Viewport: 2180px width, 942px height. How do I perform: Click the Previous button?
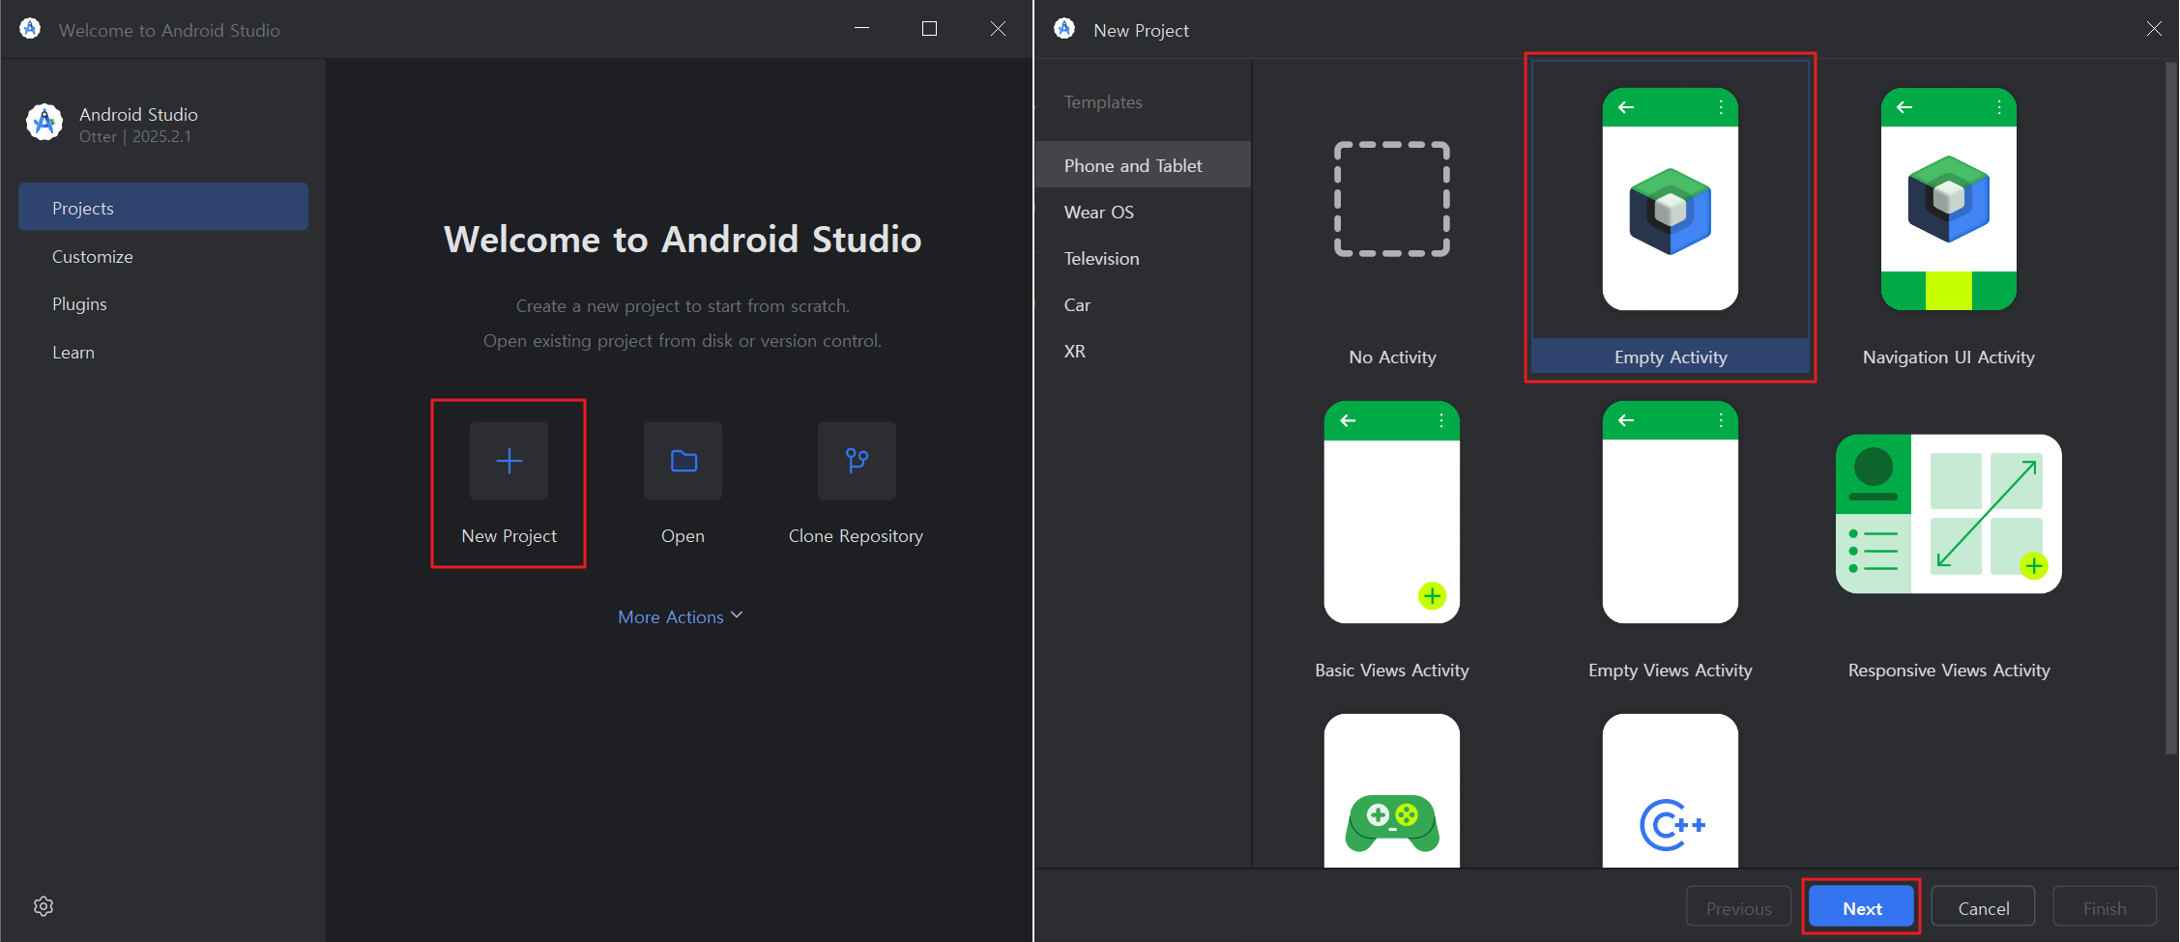click(1738, 907)
